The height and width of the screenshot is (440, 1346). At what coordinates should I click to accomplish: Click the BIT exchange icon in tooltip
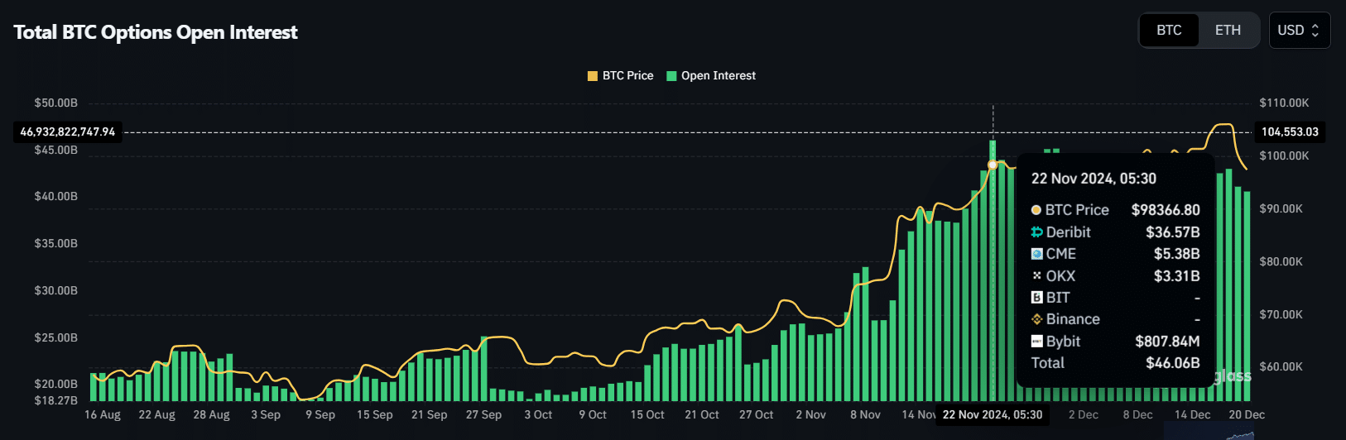coord(1036,298)
